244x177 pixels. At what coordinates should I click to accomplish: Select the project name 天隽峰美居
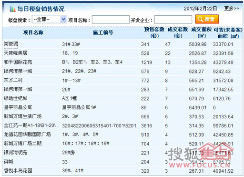(16, 53)
